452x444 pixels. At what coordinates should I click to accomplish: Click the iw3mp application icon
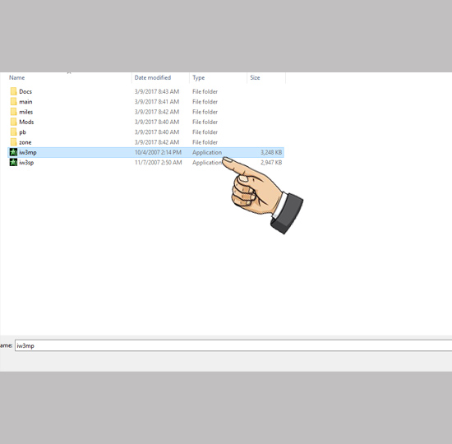[13, 152]
